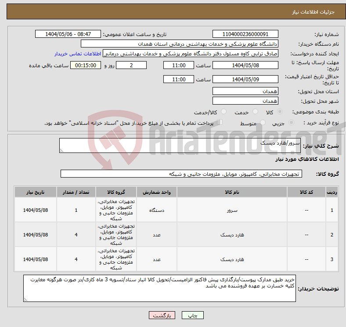Image resolution: width=346 pixels, height=327 pixels.
Task: Click the ردیف column header
Action: [x=332, y=192]
